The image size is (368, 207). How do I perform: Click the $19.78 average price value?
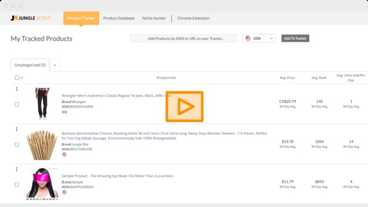[x=287, y=141]
